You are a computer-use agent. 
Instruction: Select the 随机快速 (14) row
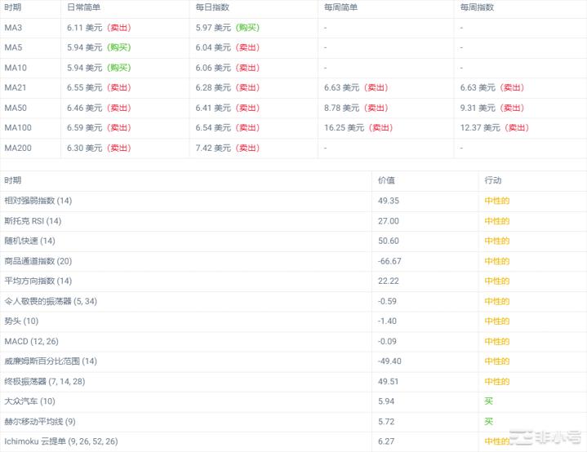[x=294, y=241]
